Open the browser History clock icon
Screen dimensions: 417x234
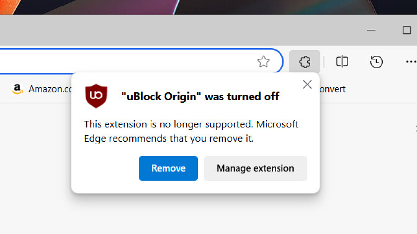point(377,61)
